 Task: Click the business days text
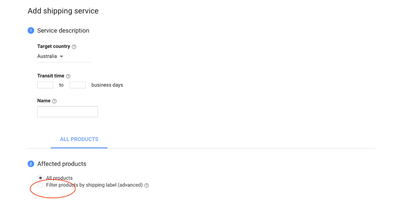click(107, 85)
